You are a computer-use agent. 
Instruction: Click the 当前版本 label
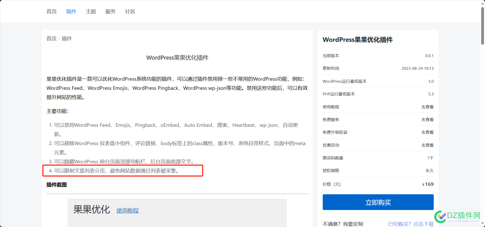(x=331, y=56)
